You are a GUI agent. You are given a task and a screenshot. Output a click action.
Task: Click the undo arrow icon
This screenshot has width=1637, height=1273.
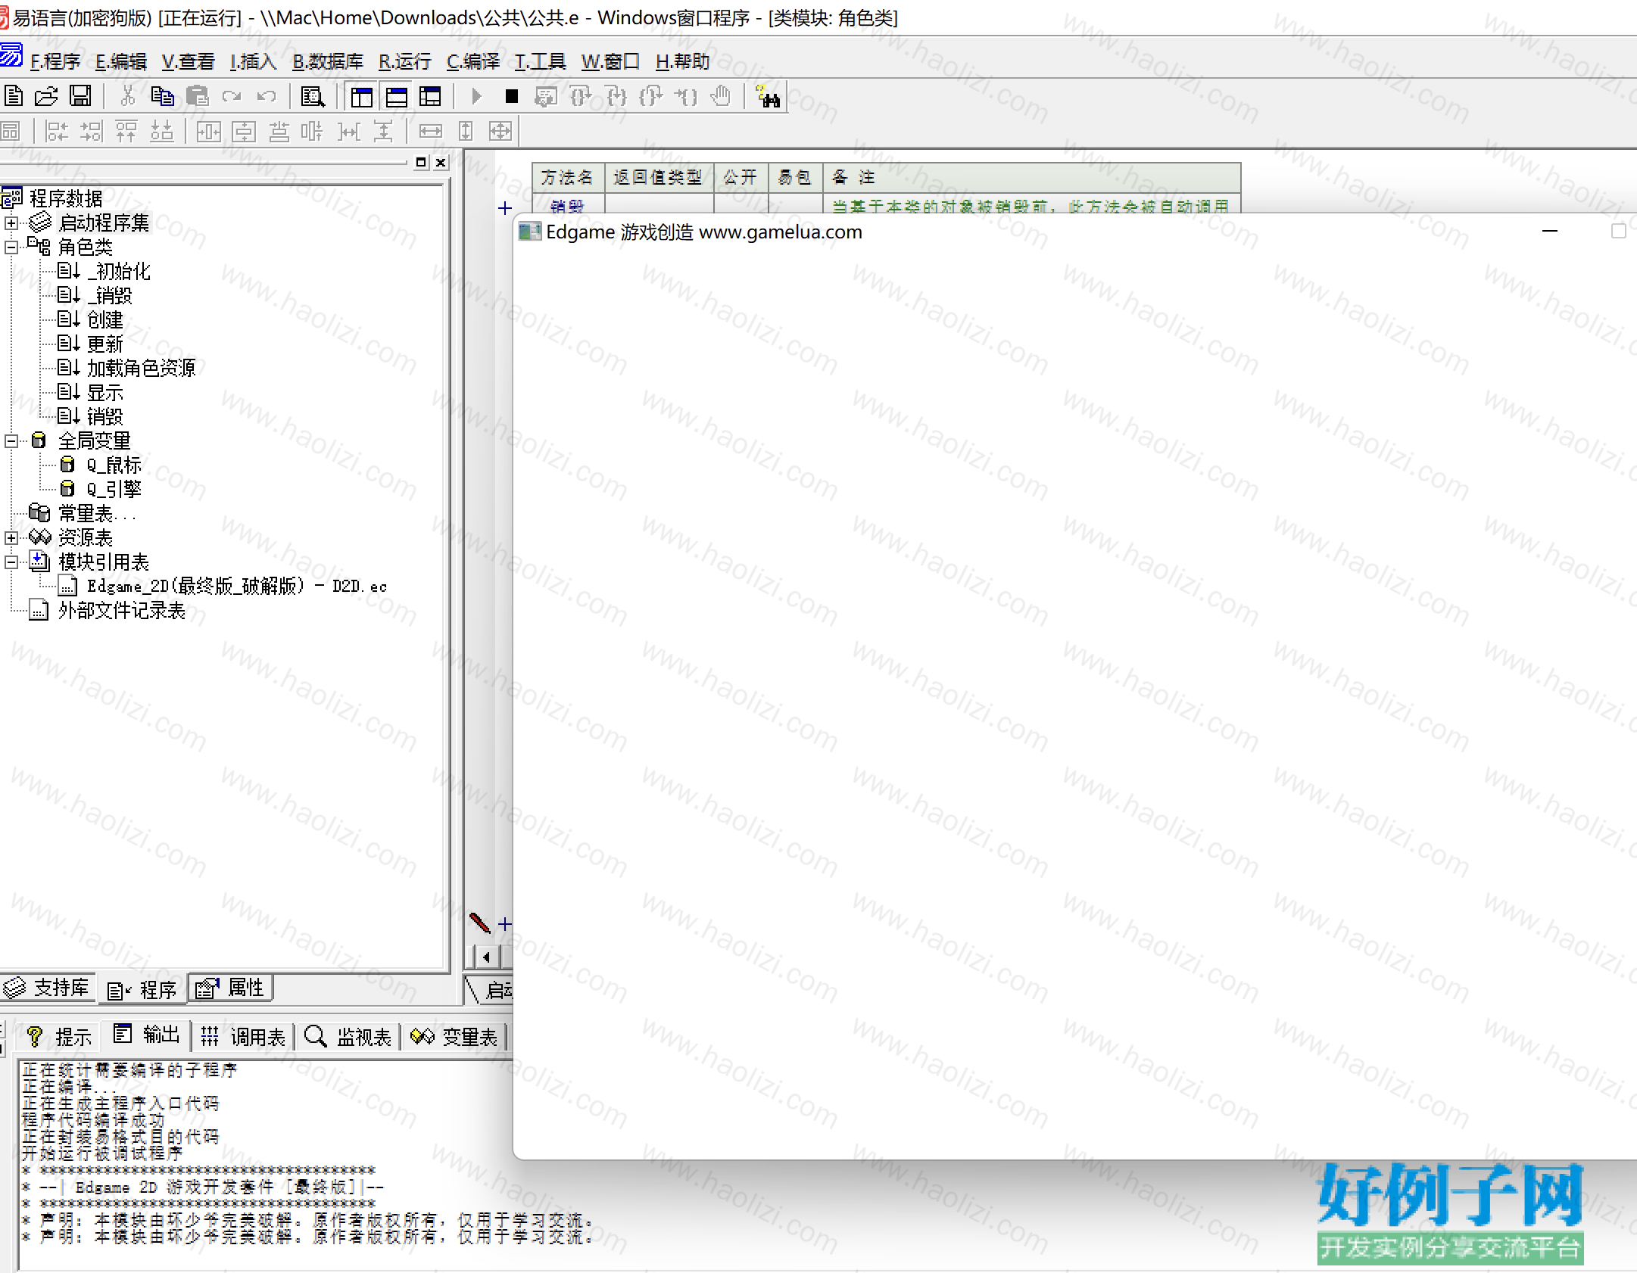[x=267, y=96]
